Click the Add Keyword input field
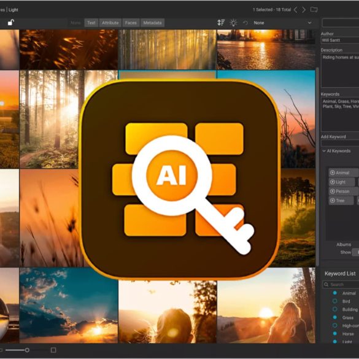 pos(340,143)
